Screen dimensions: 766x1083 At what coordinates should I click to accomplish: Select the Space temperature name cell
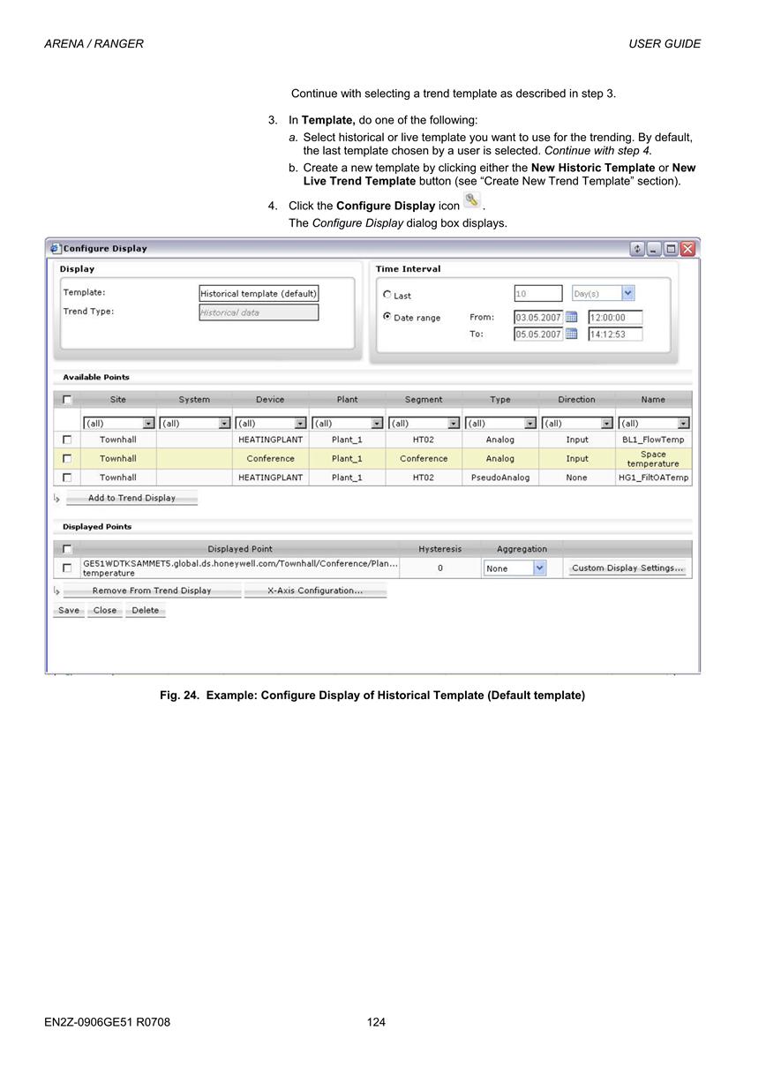coord(654,459)
